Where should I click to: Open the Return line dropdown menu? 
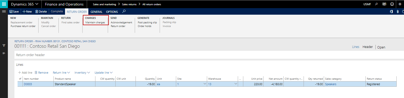[x=61, y=73]
